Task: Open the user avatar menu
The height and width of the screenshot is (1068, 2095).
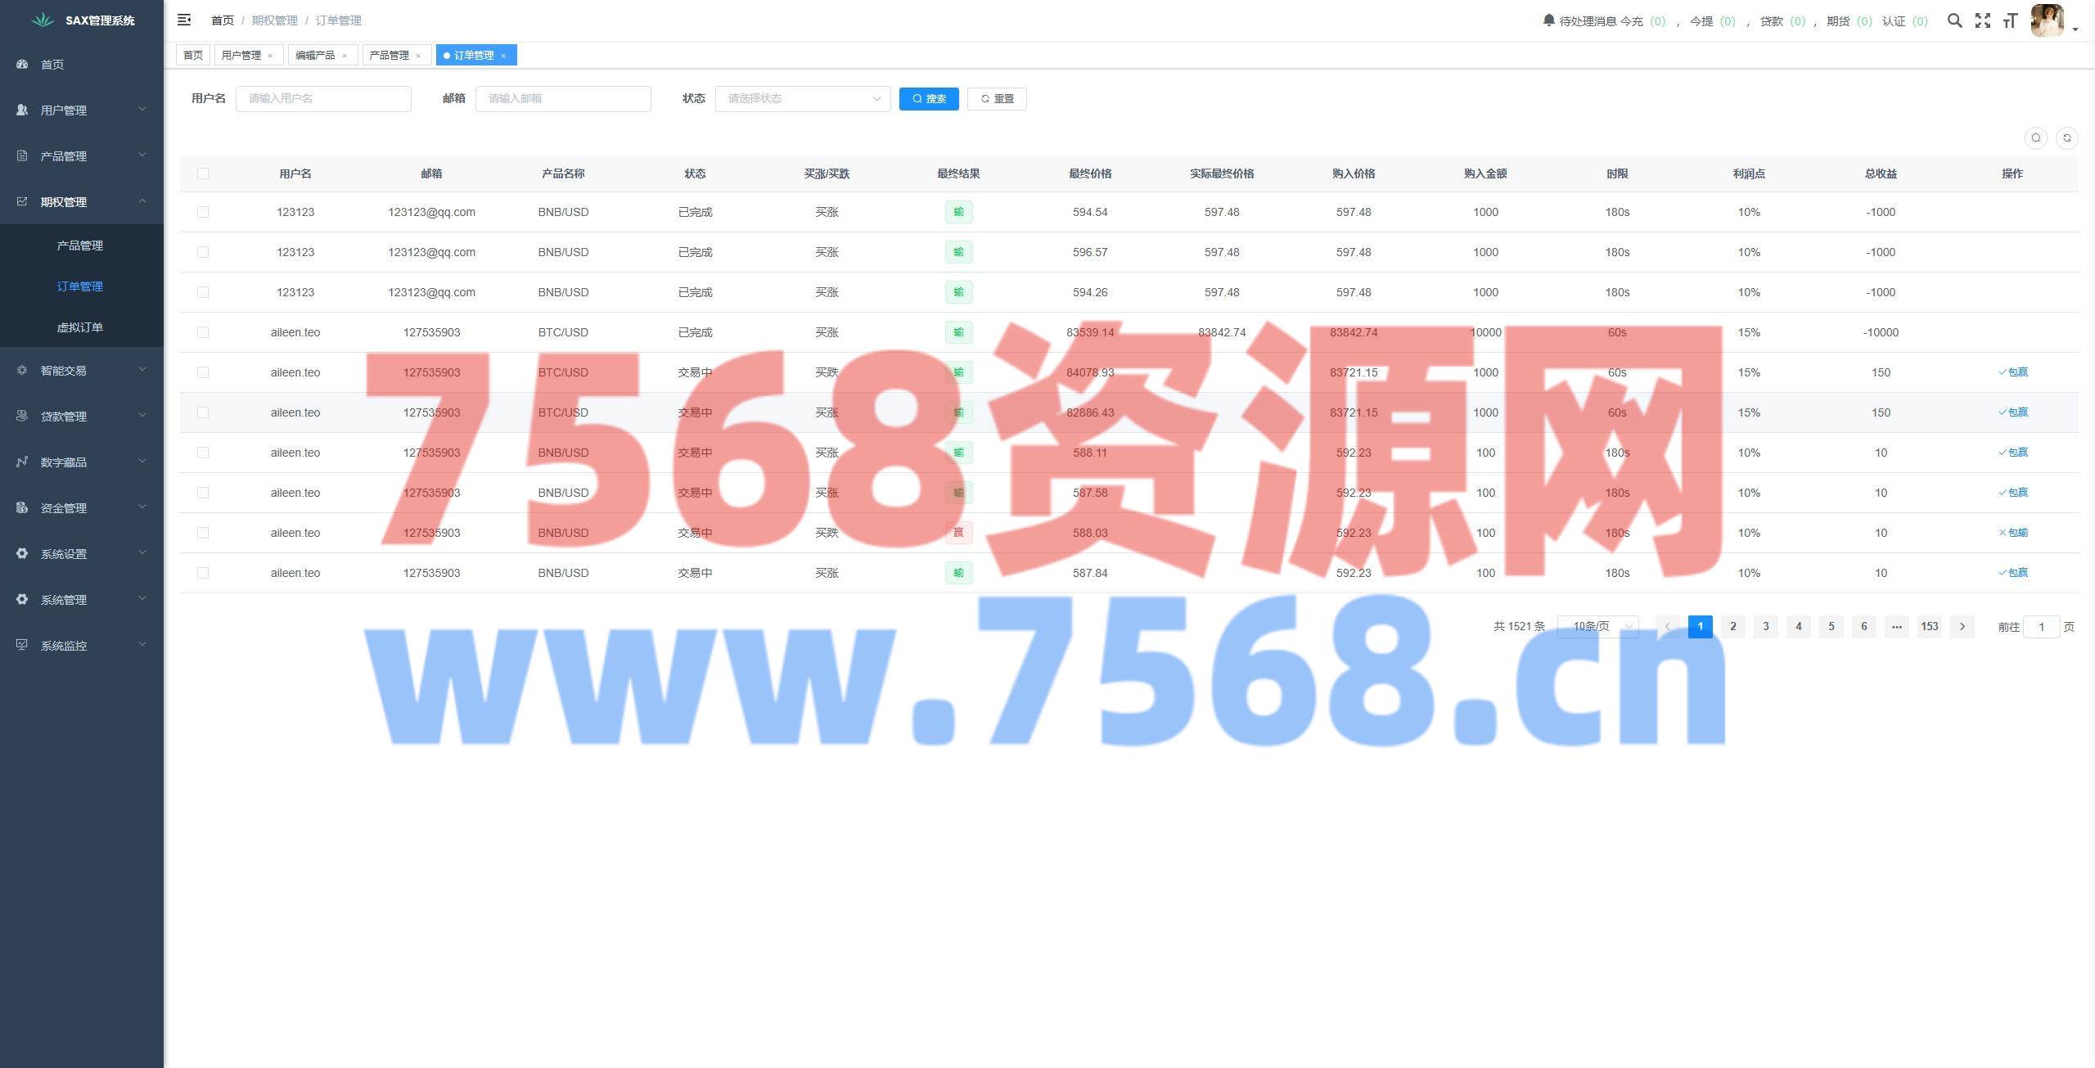Action: [2048, 20]
